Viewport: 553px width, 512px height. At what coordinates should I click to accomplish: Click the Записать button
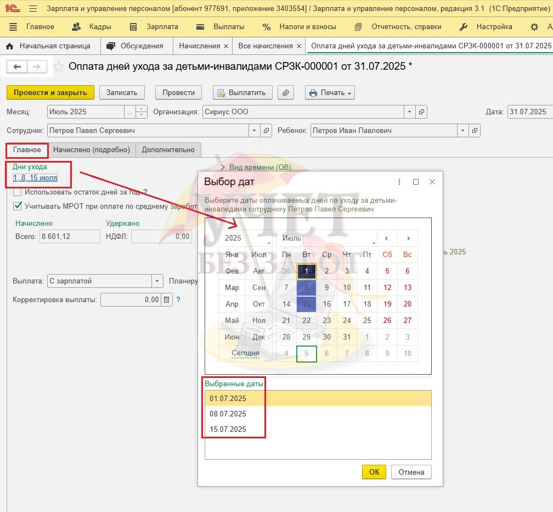pyautogui.click(x=122, y=92)
